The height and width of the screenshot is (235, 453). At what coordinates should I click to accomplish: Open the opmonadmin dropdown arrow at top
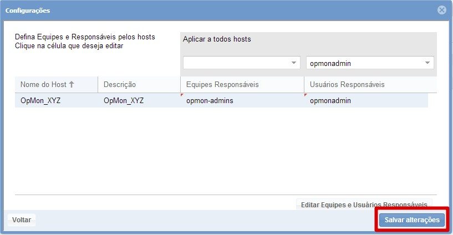[x=427, y=63]
